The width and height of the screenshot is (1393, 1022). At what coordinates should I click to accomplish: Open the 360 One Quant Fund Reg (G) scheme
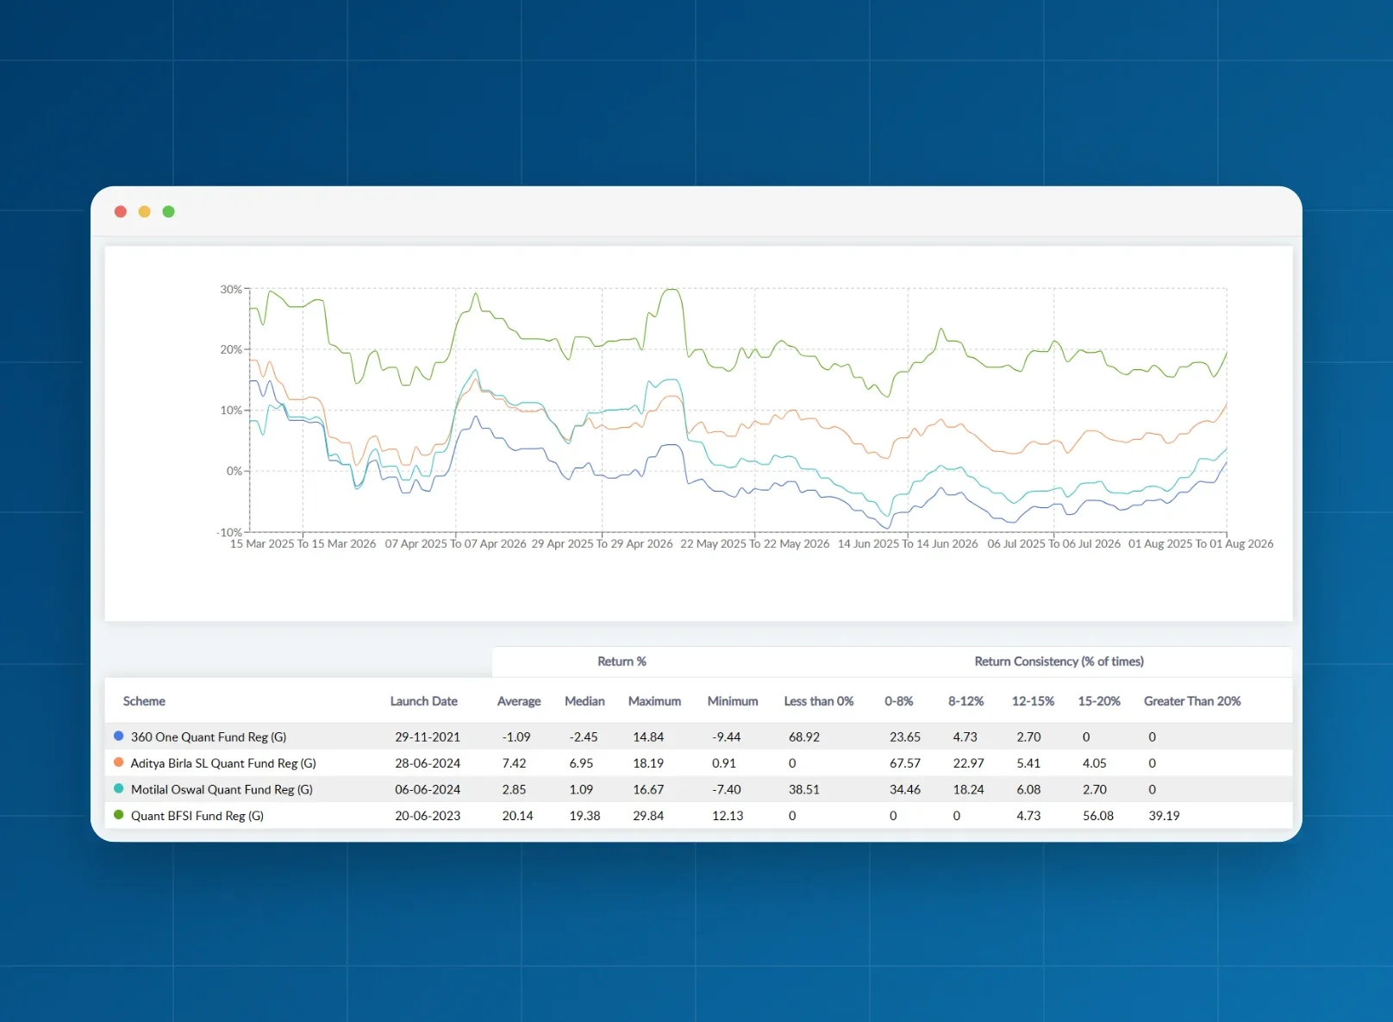pyautogui.click(x=209, y=737)
